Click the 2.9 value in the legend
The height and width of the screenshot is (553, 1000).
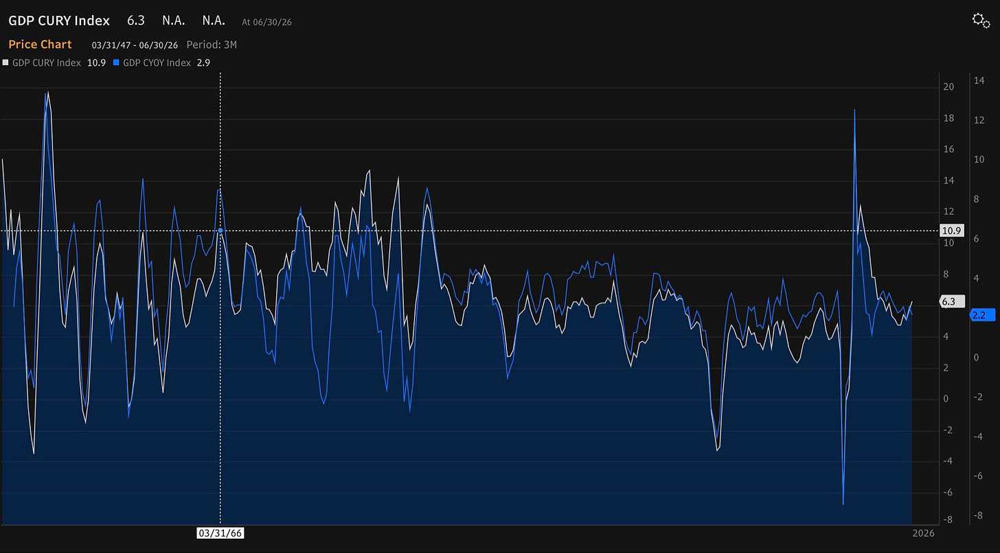tap(203, 62)
